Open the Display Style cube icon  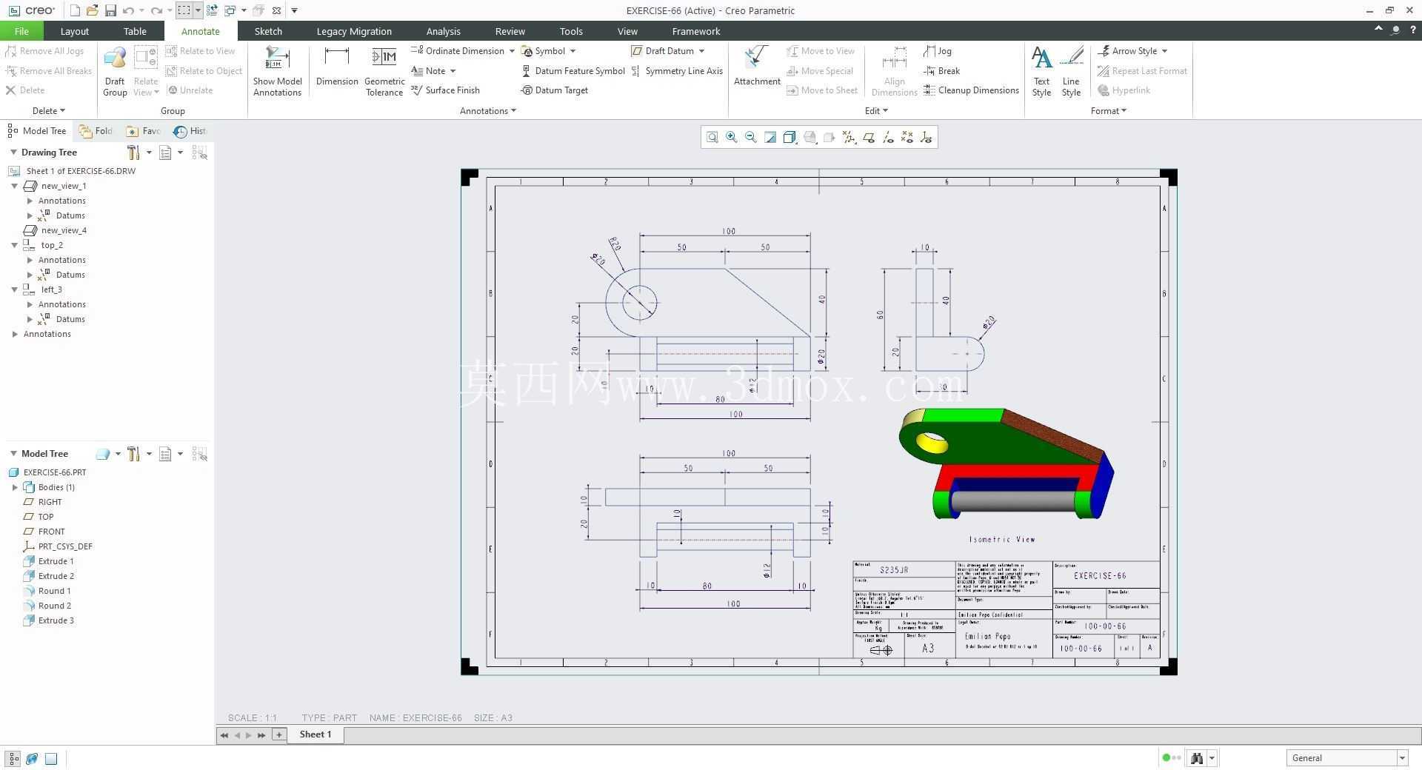[x=790, y=137]
